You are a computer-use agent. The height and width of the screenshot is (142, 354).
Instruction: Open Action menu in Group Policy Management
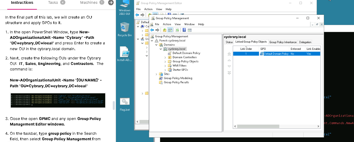click(167, 24)
